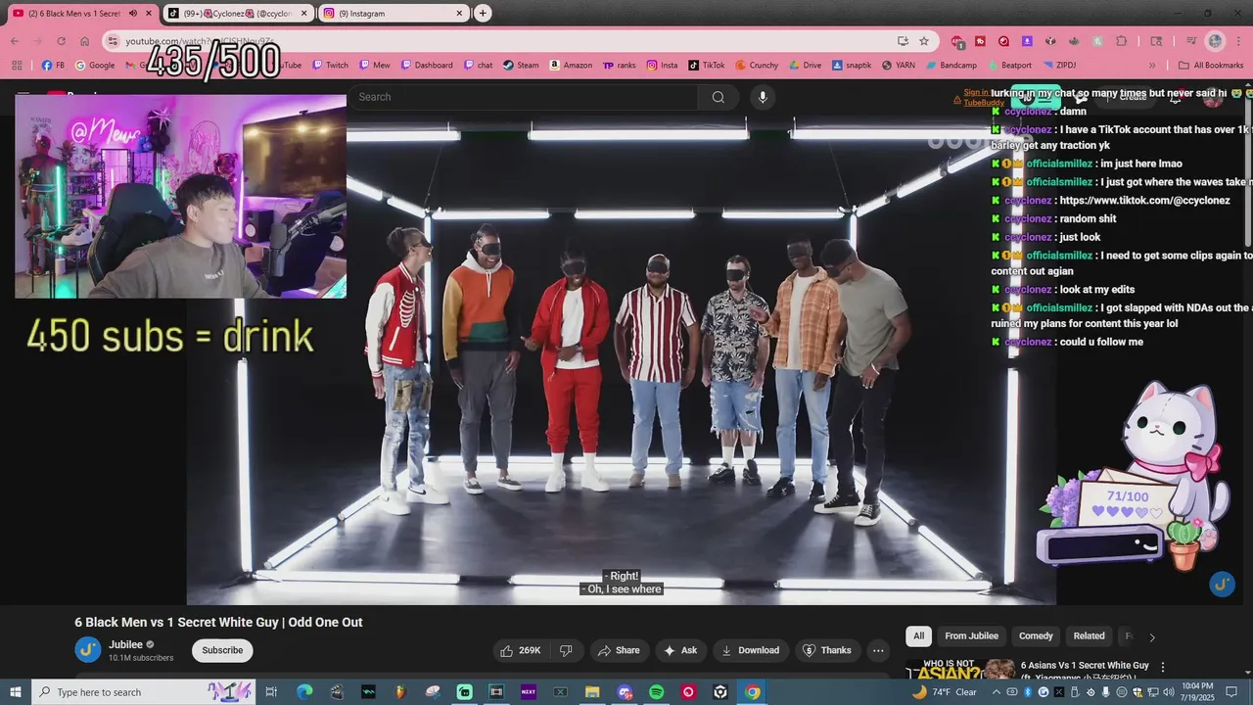The height and width of the screenshot is (705, 1253).
Task: Click the magnifier search button
Action: [x=719, y=97]
